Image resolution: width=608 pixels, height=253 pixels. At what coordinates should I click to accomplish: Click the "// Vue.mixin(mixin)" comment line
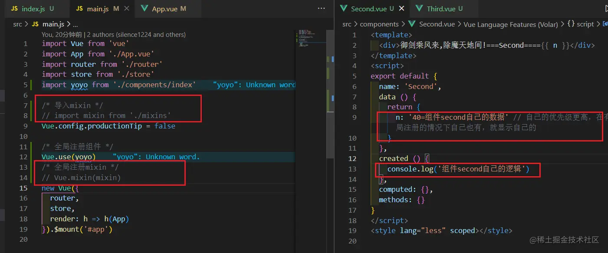tap(81, 177)
